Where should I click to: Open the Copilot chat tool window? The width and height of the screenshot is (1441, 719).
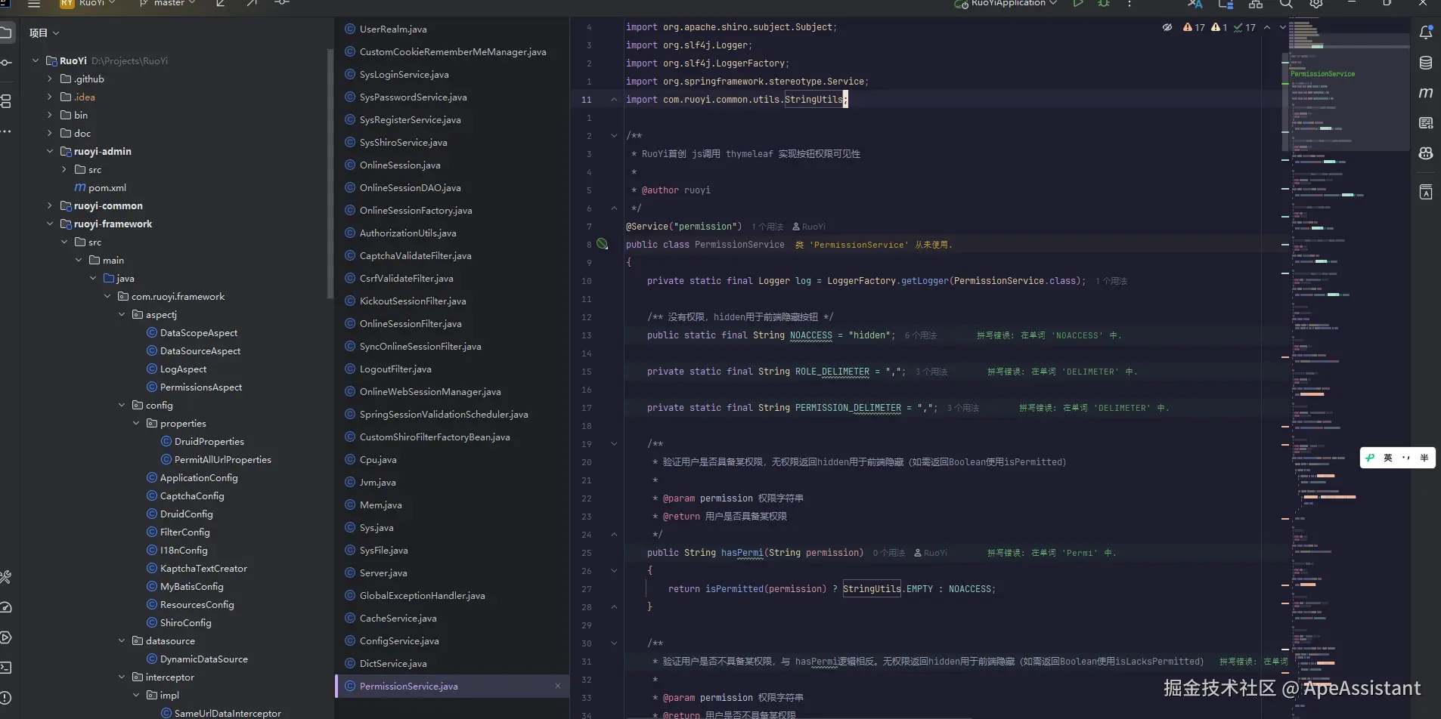[x=1425, y=153]
